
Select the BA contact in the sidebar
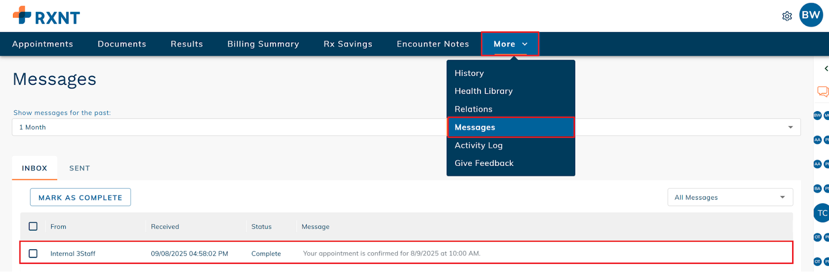[x=818, y=189]
